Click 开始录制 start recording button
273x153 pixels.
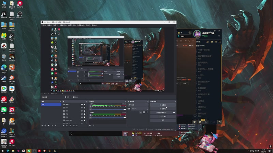[x=163, y=109]
